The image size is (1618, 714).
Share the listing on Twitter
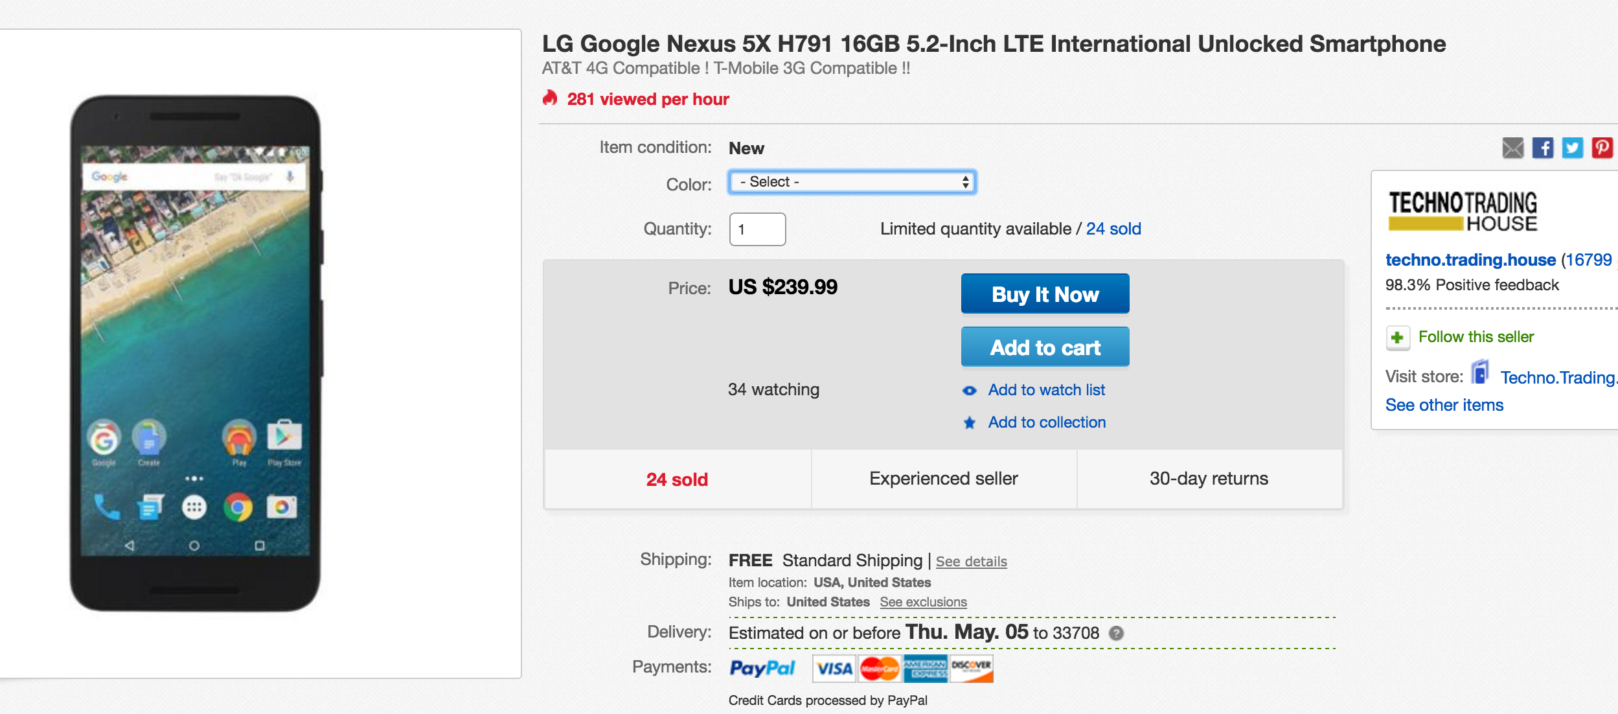click(x=1573, y=148)
